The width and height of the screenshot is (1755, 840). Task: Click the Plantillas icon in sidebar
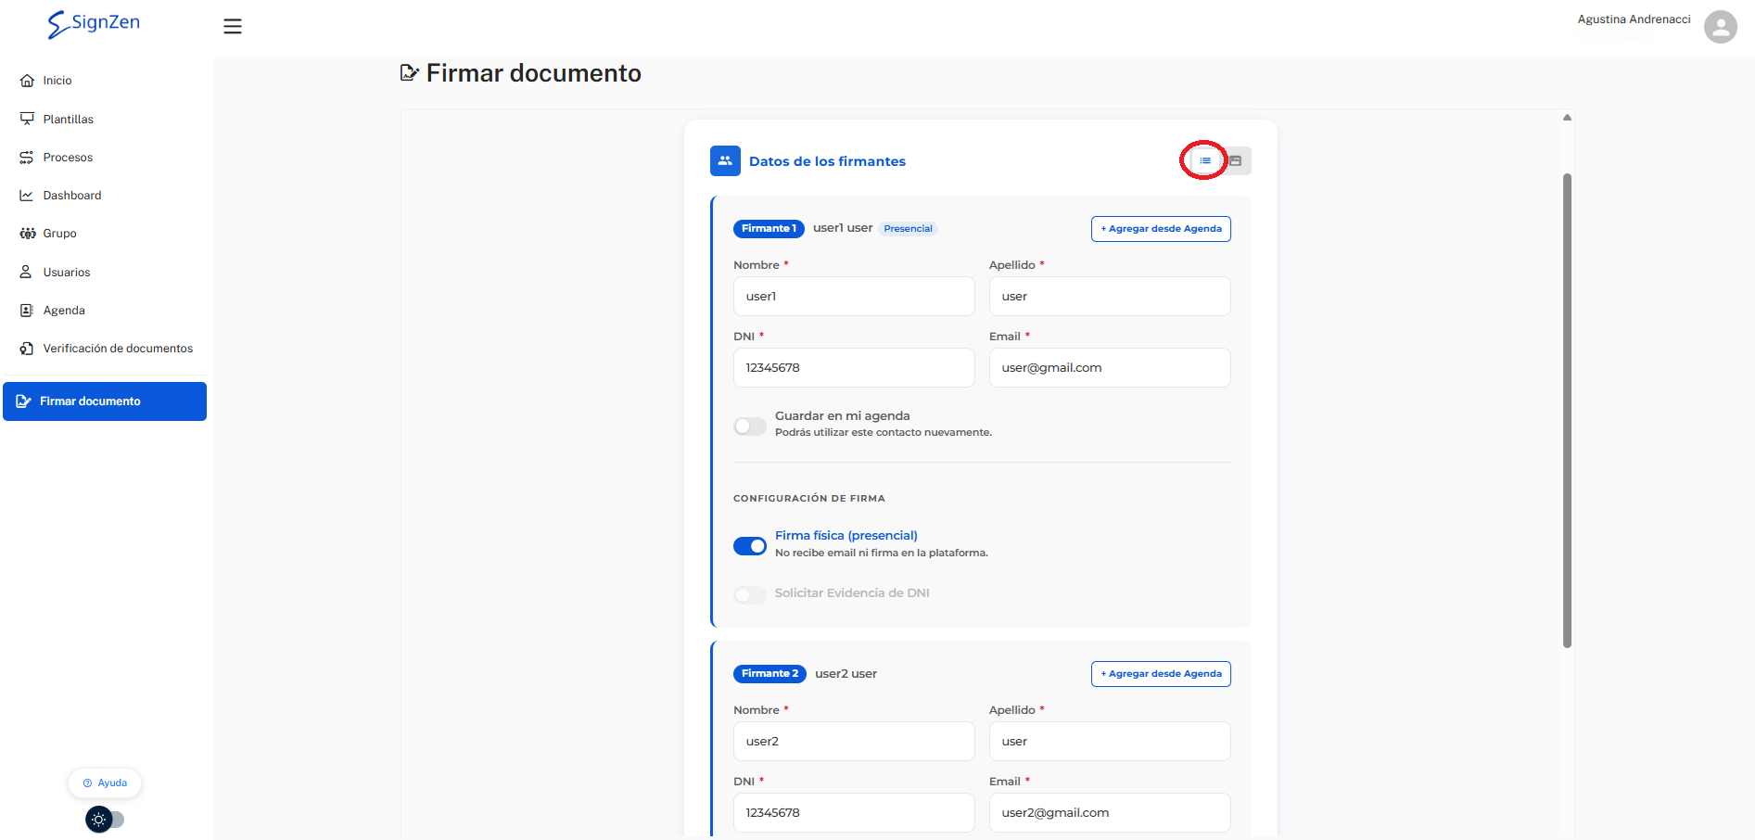(27, 119)
